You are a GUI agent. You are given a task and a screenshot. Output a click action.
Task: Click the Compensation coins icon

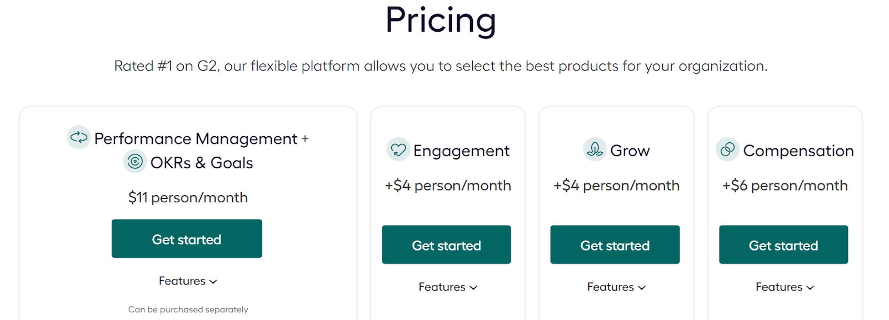(727, 149)
